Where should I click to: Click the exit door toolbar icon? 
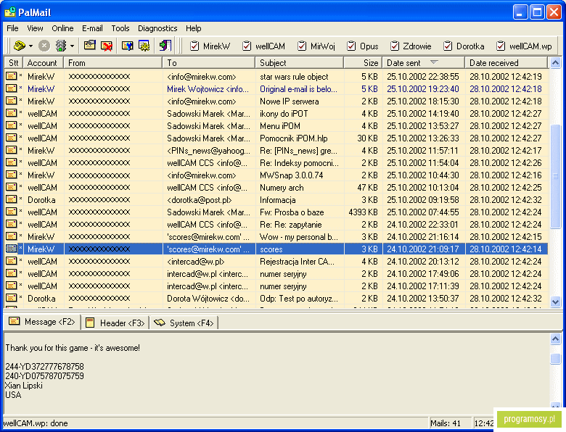[x=165, y=46]
